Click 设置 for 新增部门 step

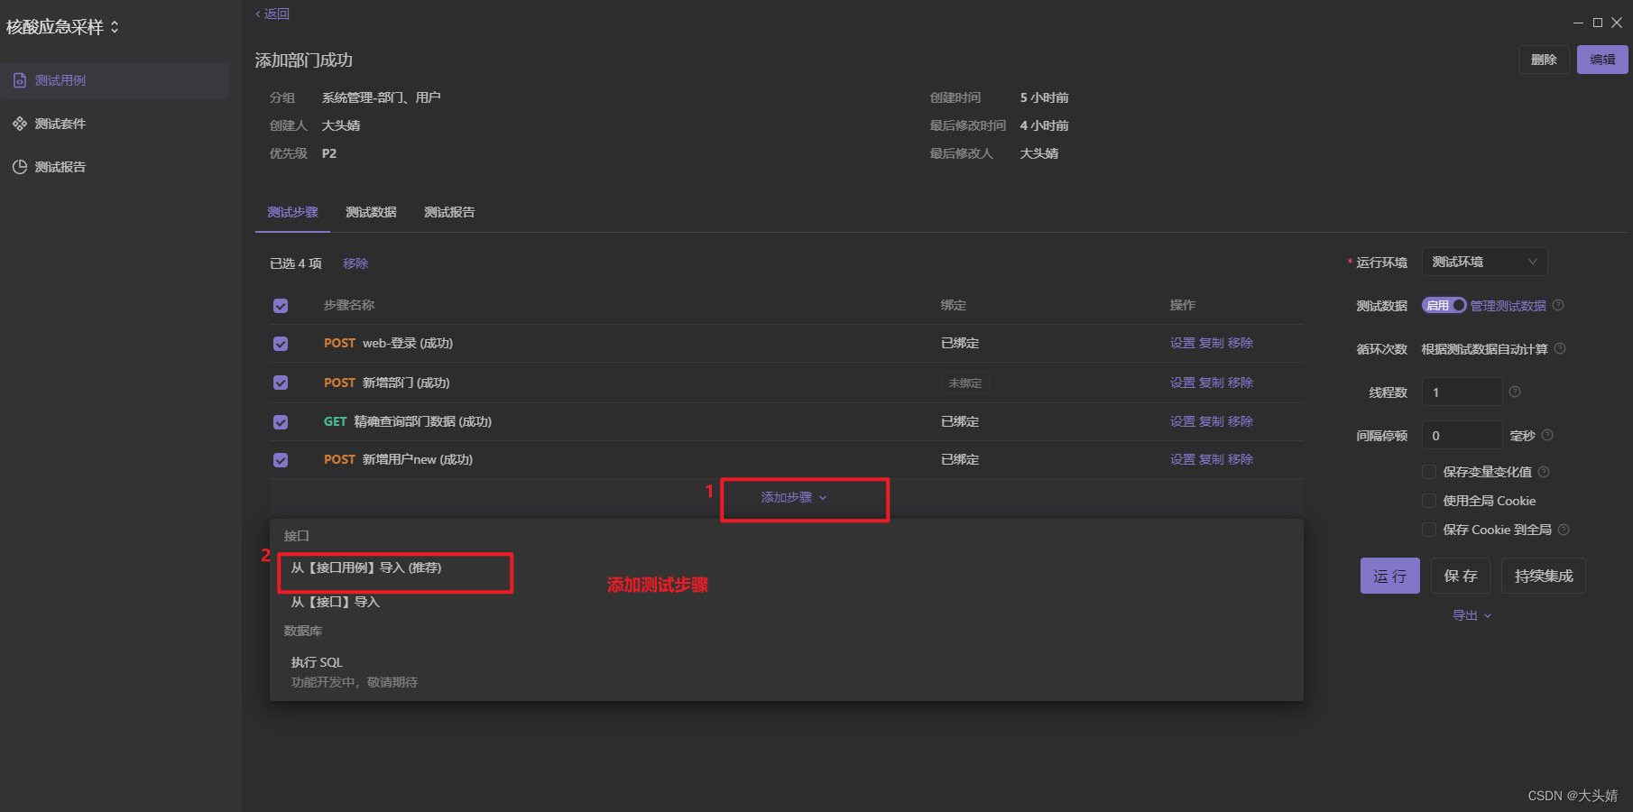[x=1183, y=383]
